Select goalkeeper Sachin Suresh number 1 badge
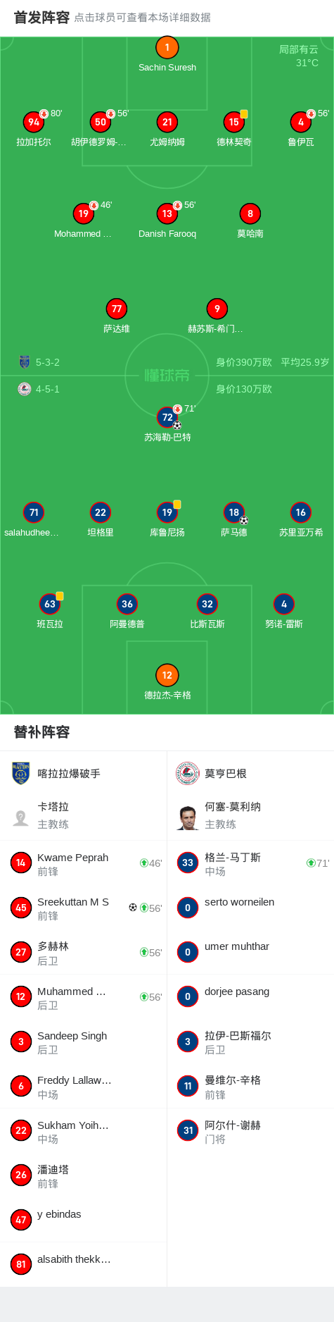The width and height of the screenshot is (334, 1322). pos(167,47)
